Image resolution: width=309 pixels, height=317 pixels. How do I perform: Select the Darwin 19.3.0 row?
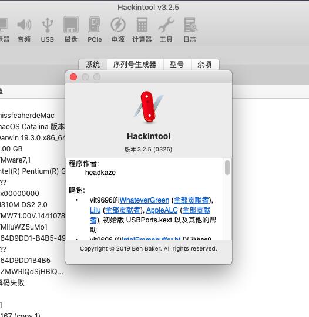pyautogui.click(x=32, y=138)
